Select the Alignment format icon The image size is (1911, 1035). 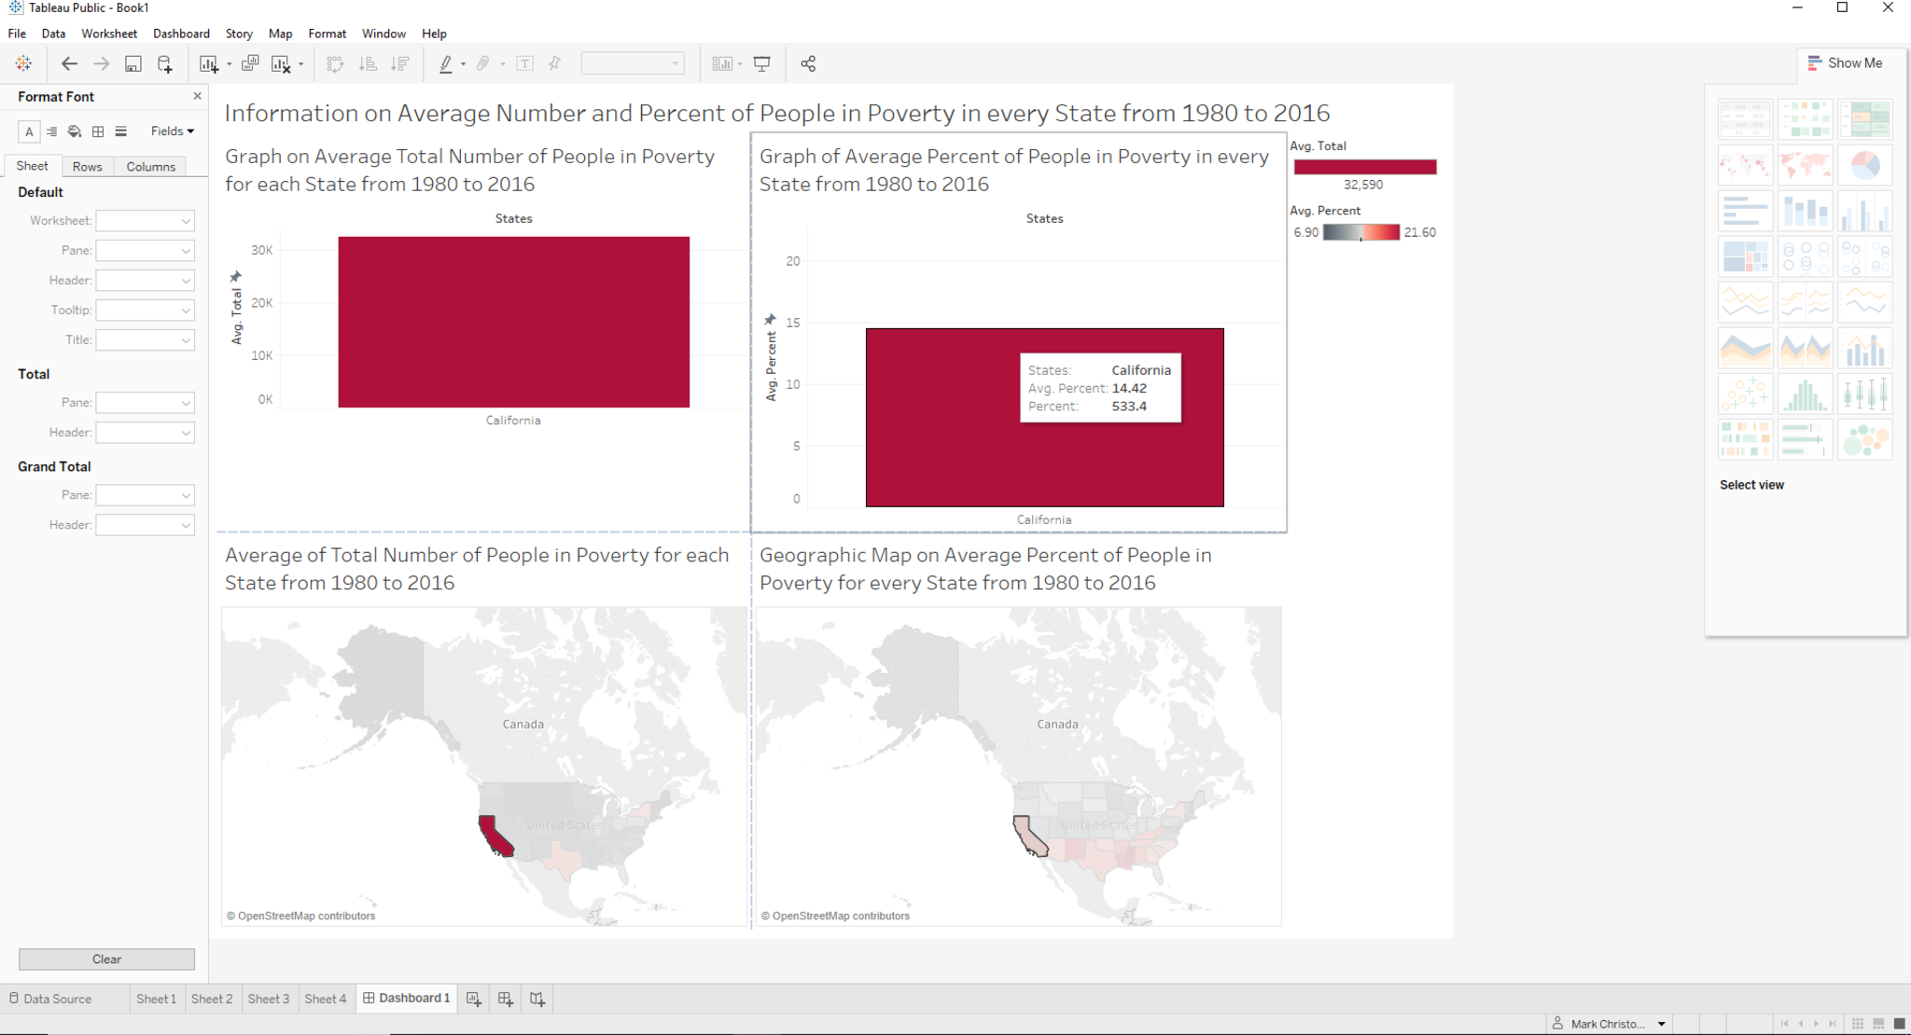[52, 131]
